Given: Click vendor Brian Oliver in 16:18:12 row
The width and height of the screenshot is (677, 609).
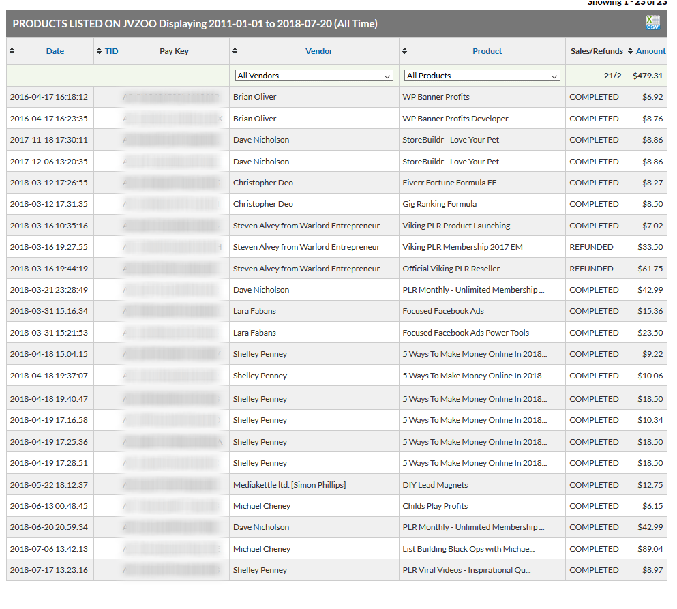Looking at the screenshot, I should click(x=254, y=97).
